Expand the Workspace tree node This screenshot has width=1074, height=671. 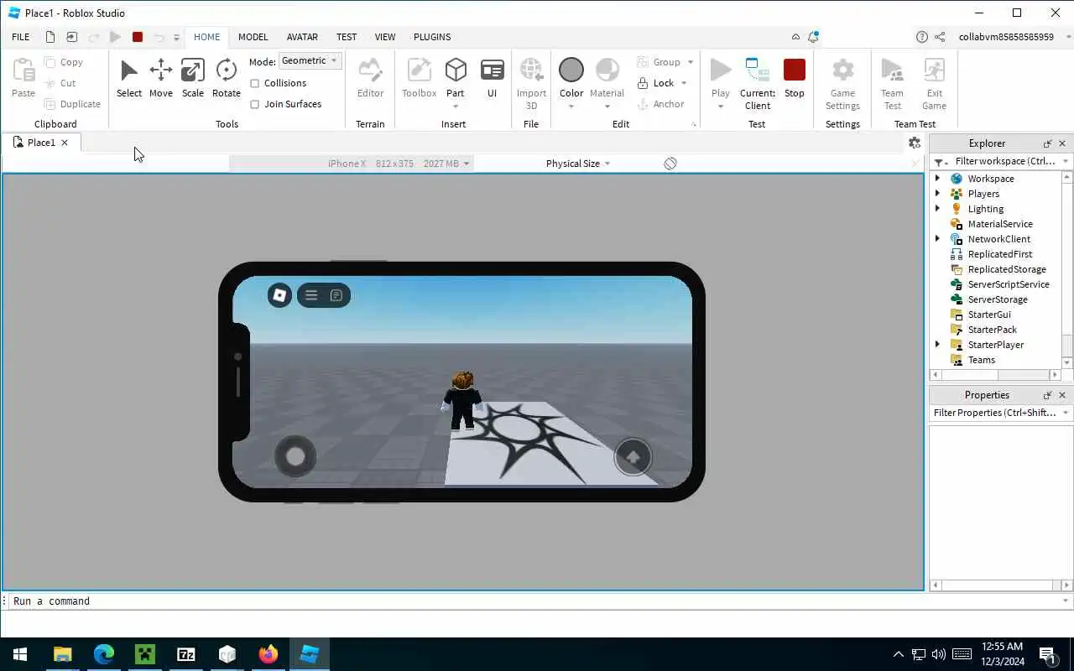[938, 179]
